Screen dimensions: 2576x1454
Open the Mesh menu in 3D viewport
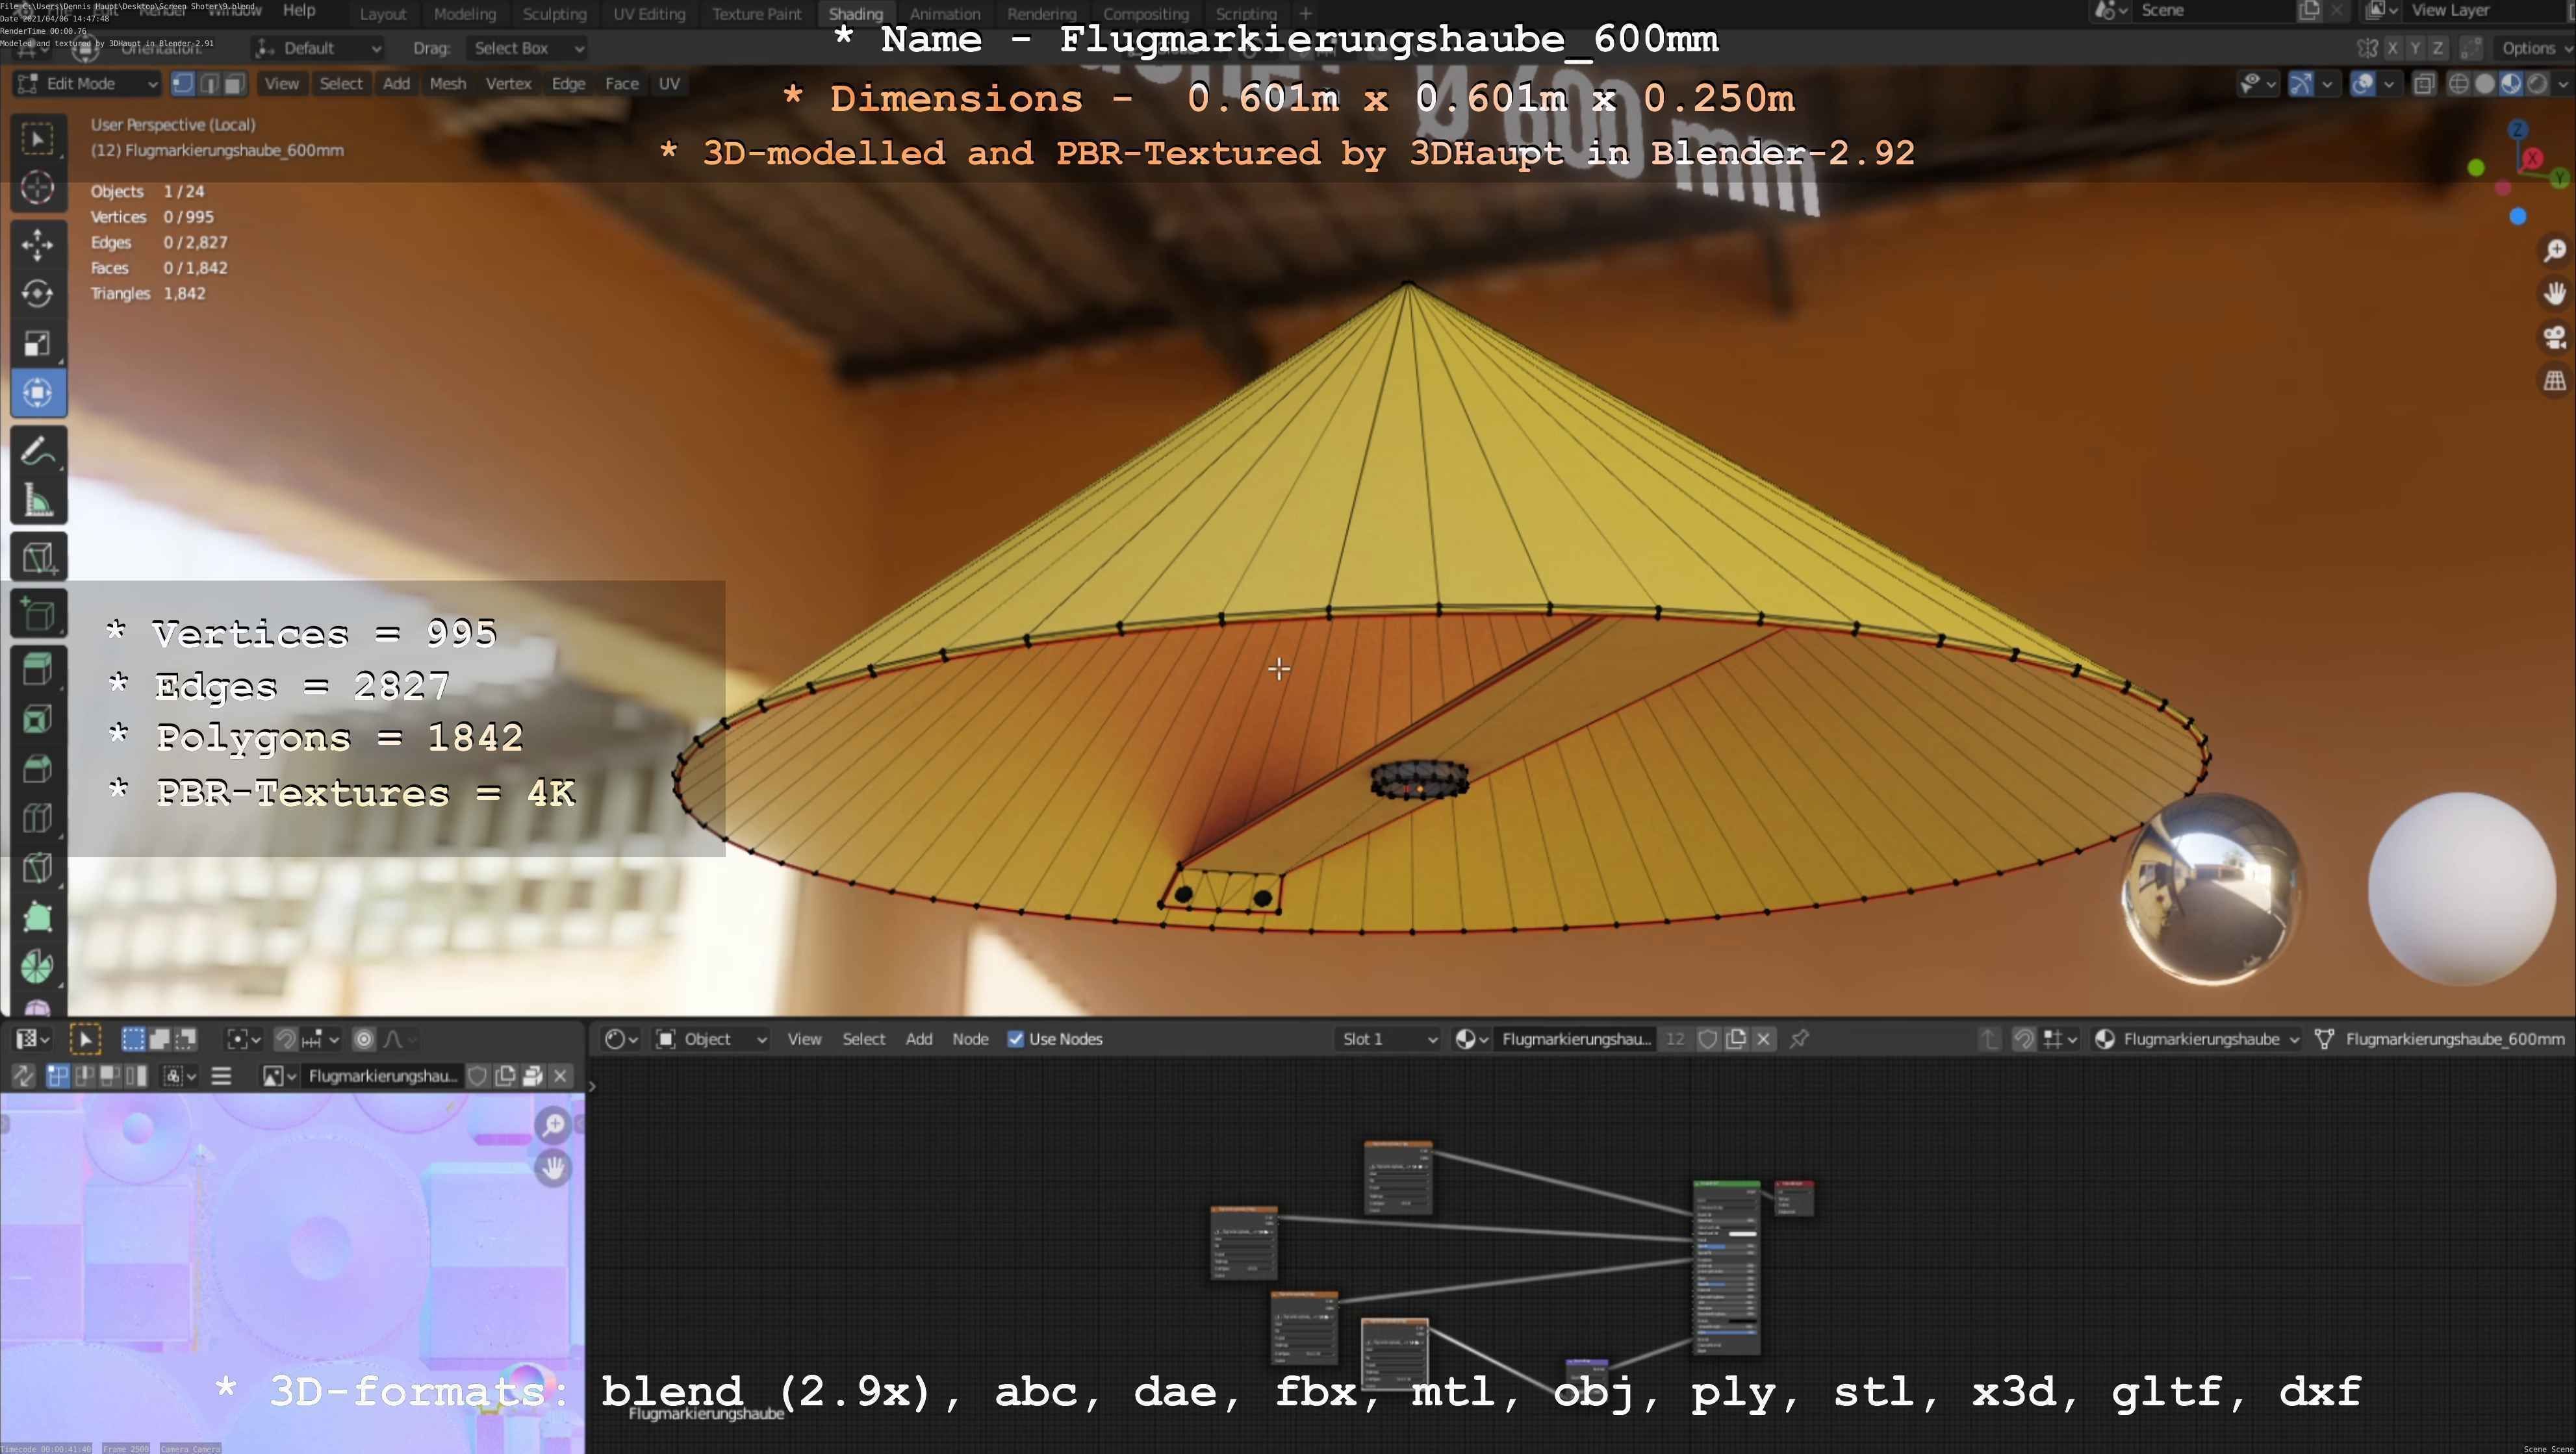tap(448, 84)
